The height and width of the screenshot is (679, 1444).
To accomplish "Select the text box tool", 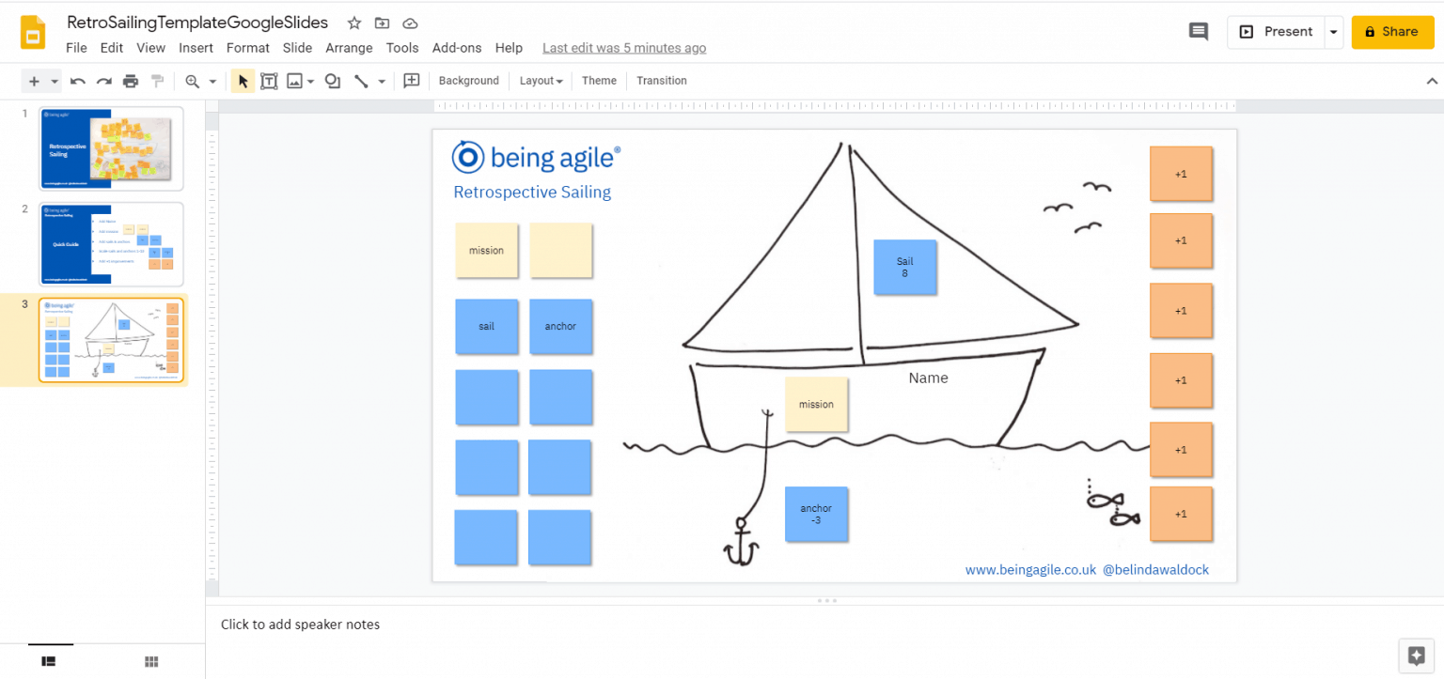I will tap(269, 80).
